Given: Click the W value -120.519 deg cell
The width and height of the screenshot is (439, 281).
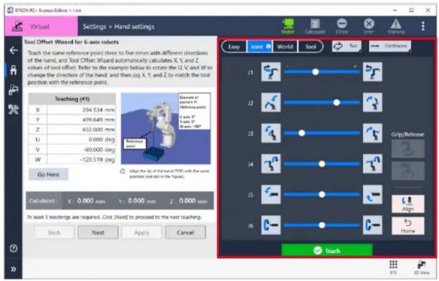Looking at the screenshot, I should [81, 159].
